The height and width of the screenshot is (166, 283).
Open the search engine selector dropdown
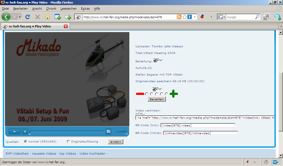221,17
